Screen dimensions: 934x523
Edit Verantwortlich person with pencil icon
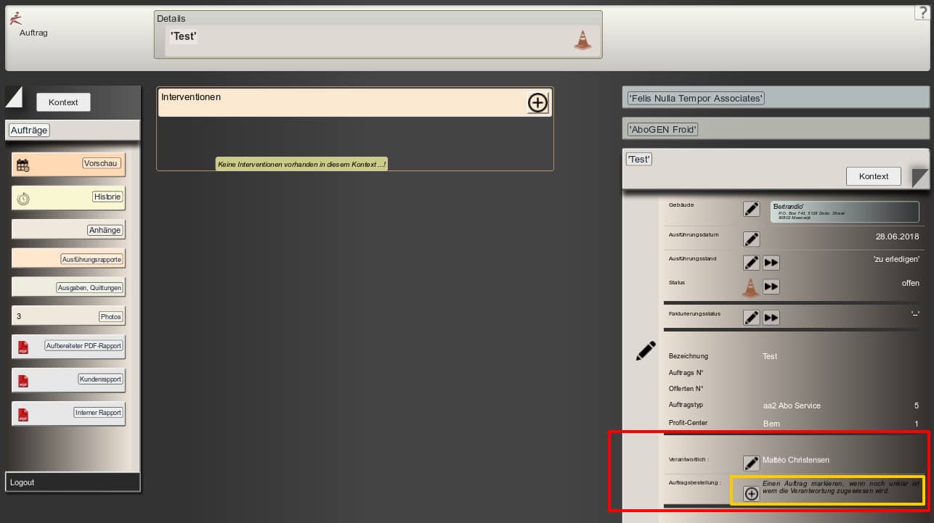(x=751, y=463)
